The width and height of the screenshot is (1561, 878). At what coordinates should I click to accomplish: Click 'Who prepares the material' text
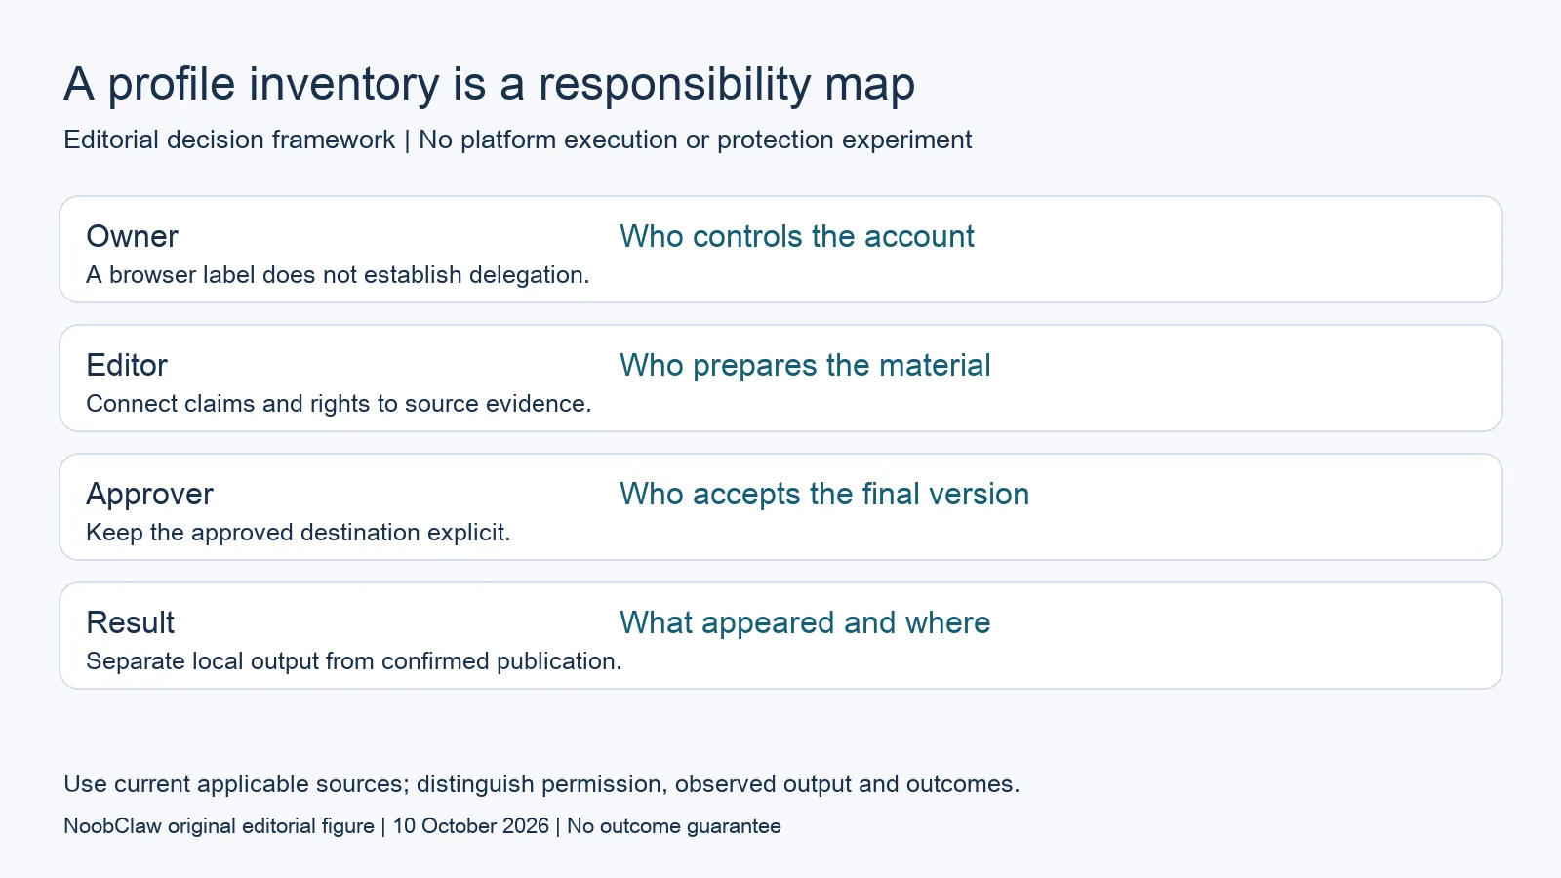pos(805,365)
